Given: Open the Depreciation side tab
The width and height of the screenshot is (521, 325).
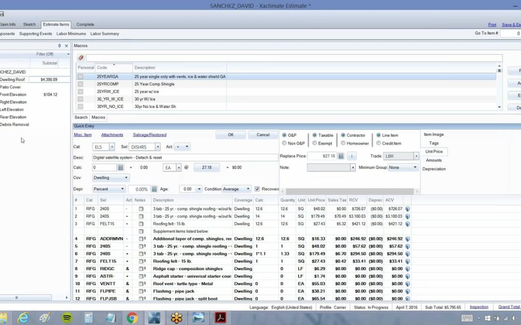Looking at the screenshot, I should click(434, 169).
